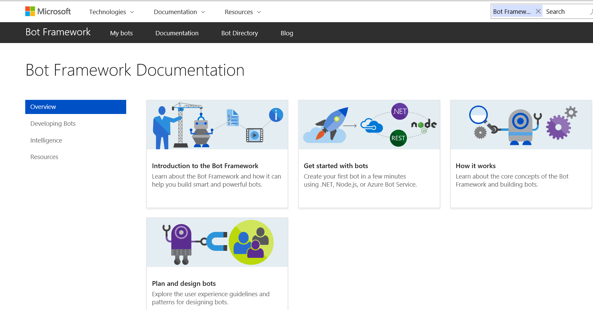593x310 pixels.
Task: Click the .NET purple circle icon
Action: (x=399, y=111)
